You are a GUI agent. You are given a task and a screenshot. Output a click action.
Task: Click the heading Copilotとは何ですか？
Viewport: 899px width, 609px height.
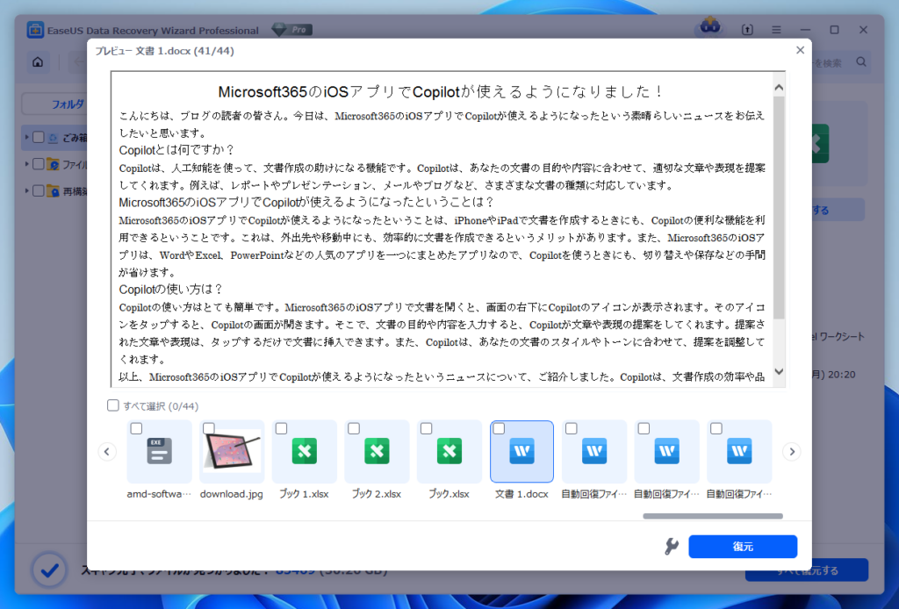[177, 150]
